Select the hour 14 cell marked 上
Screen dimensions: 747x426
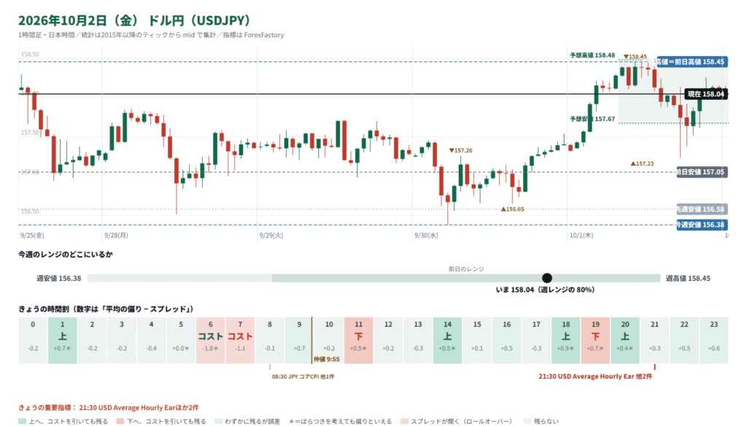click(x=447, y=340)
